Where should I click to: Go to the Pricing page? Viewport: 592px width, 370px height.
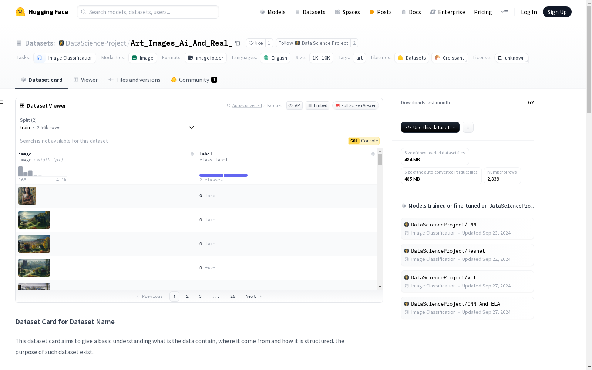pyautogui.click(x=483, y=12)
